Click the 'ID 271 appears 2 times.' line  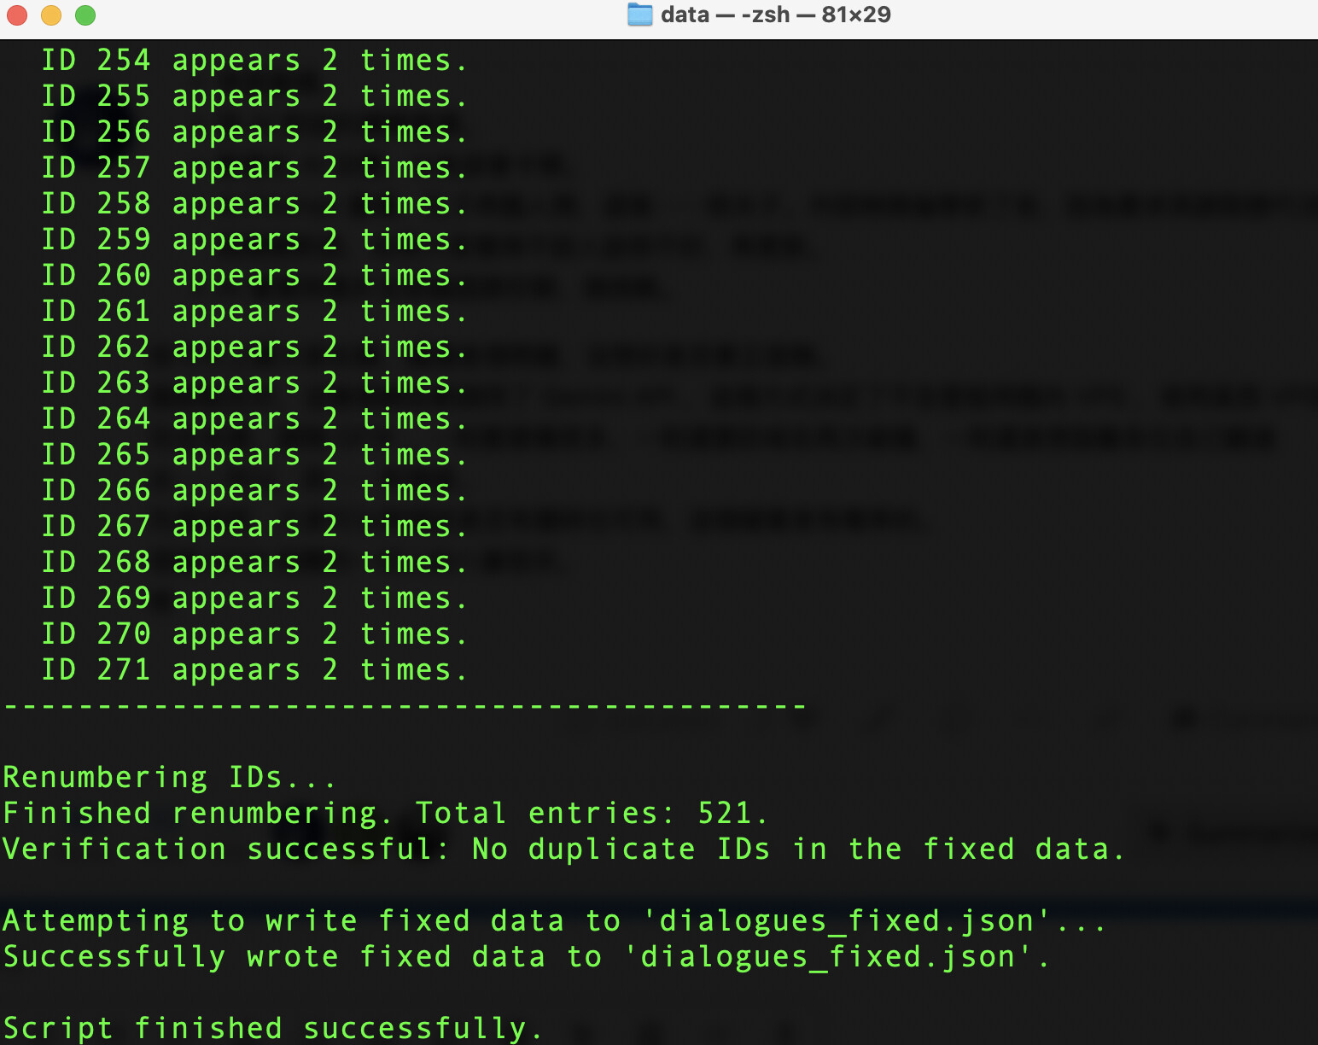click(254, 670)
